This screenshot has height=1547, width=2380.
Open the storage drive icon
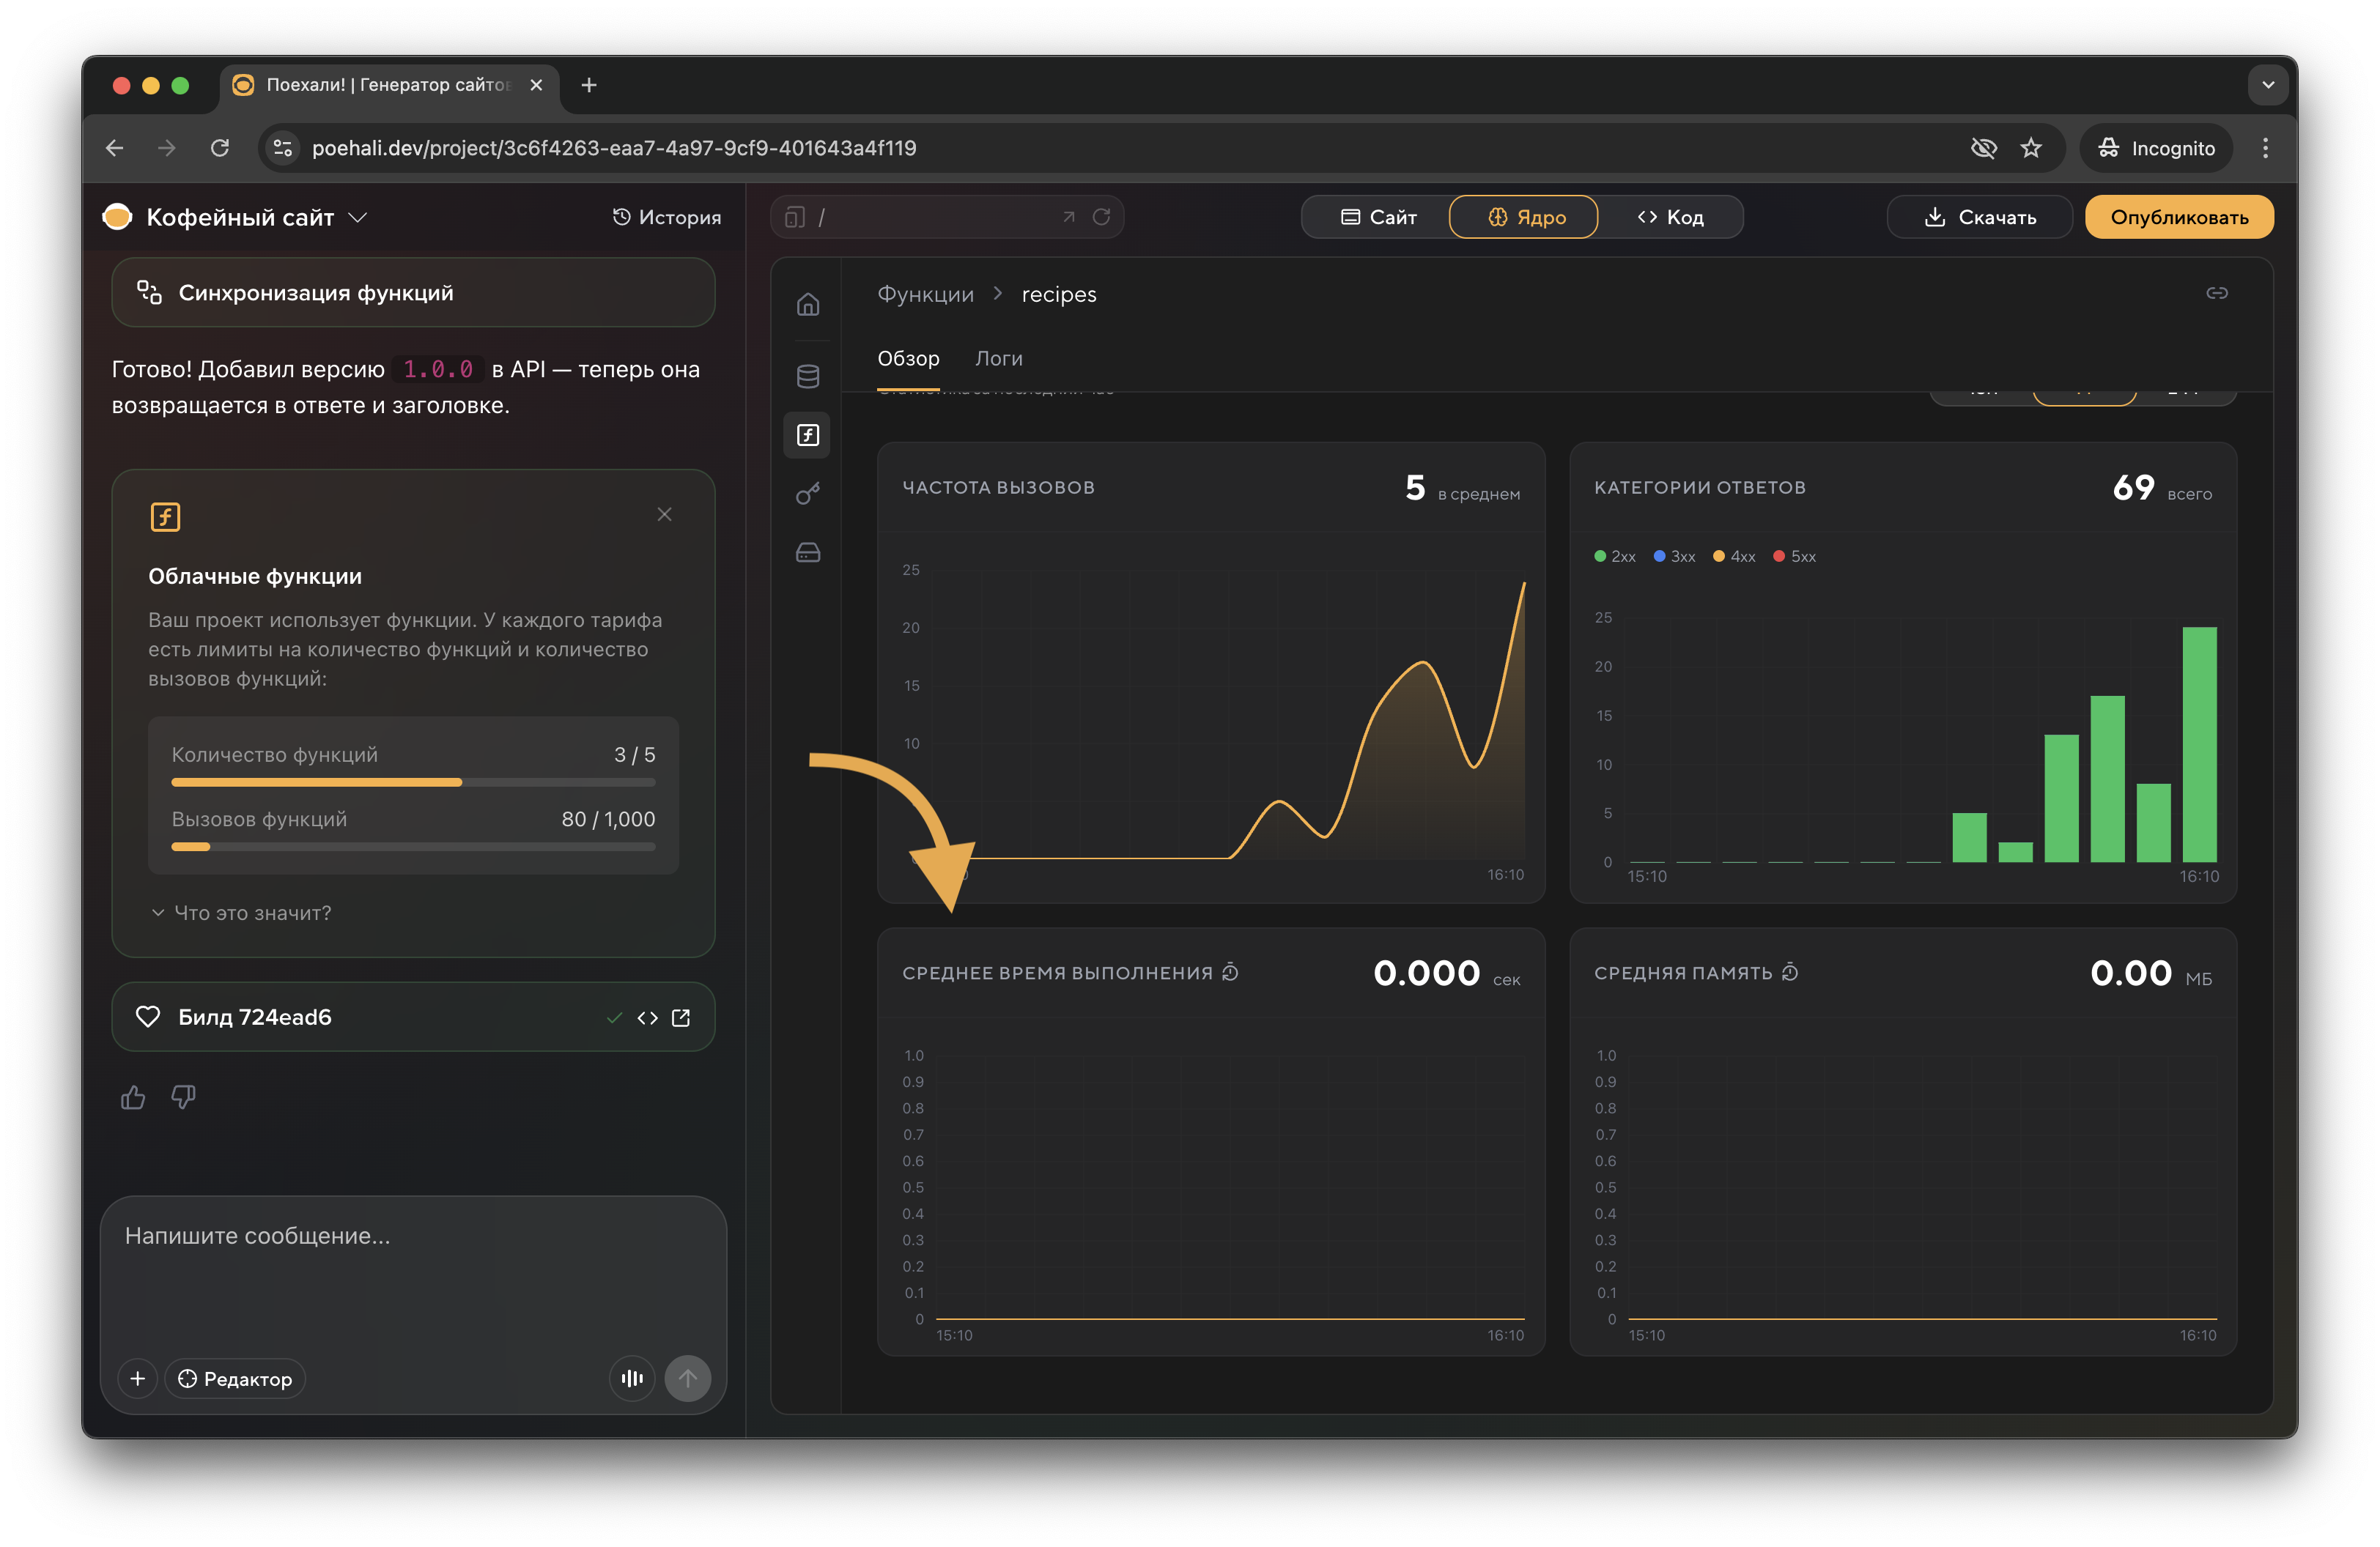(x=808, y=552)
